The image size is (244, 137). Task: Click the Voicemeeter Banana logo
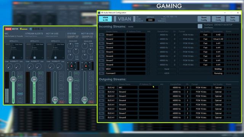point(16,29)
